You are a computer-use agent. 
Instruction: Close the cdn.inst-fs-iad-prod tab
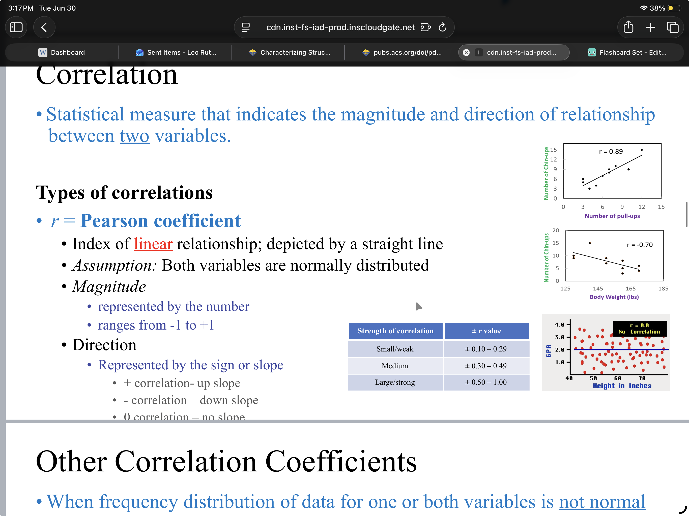click(466, 52)
